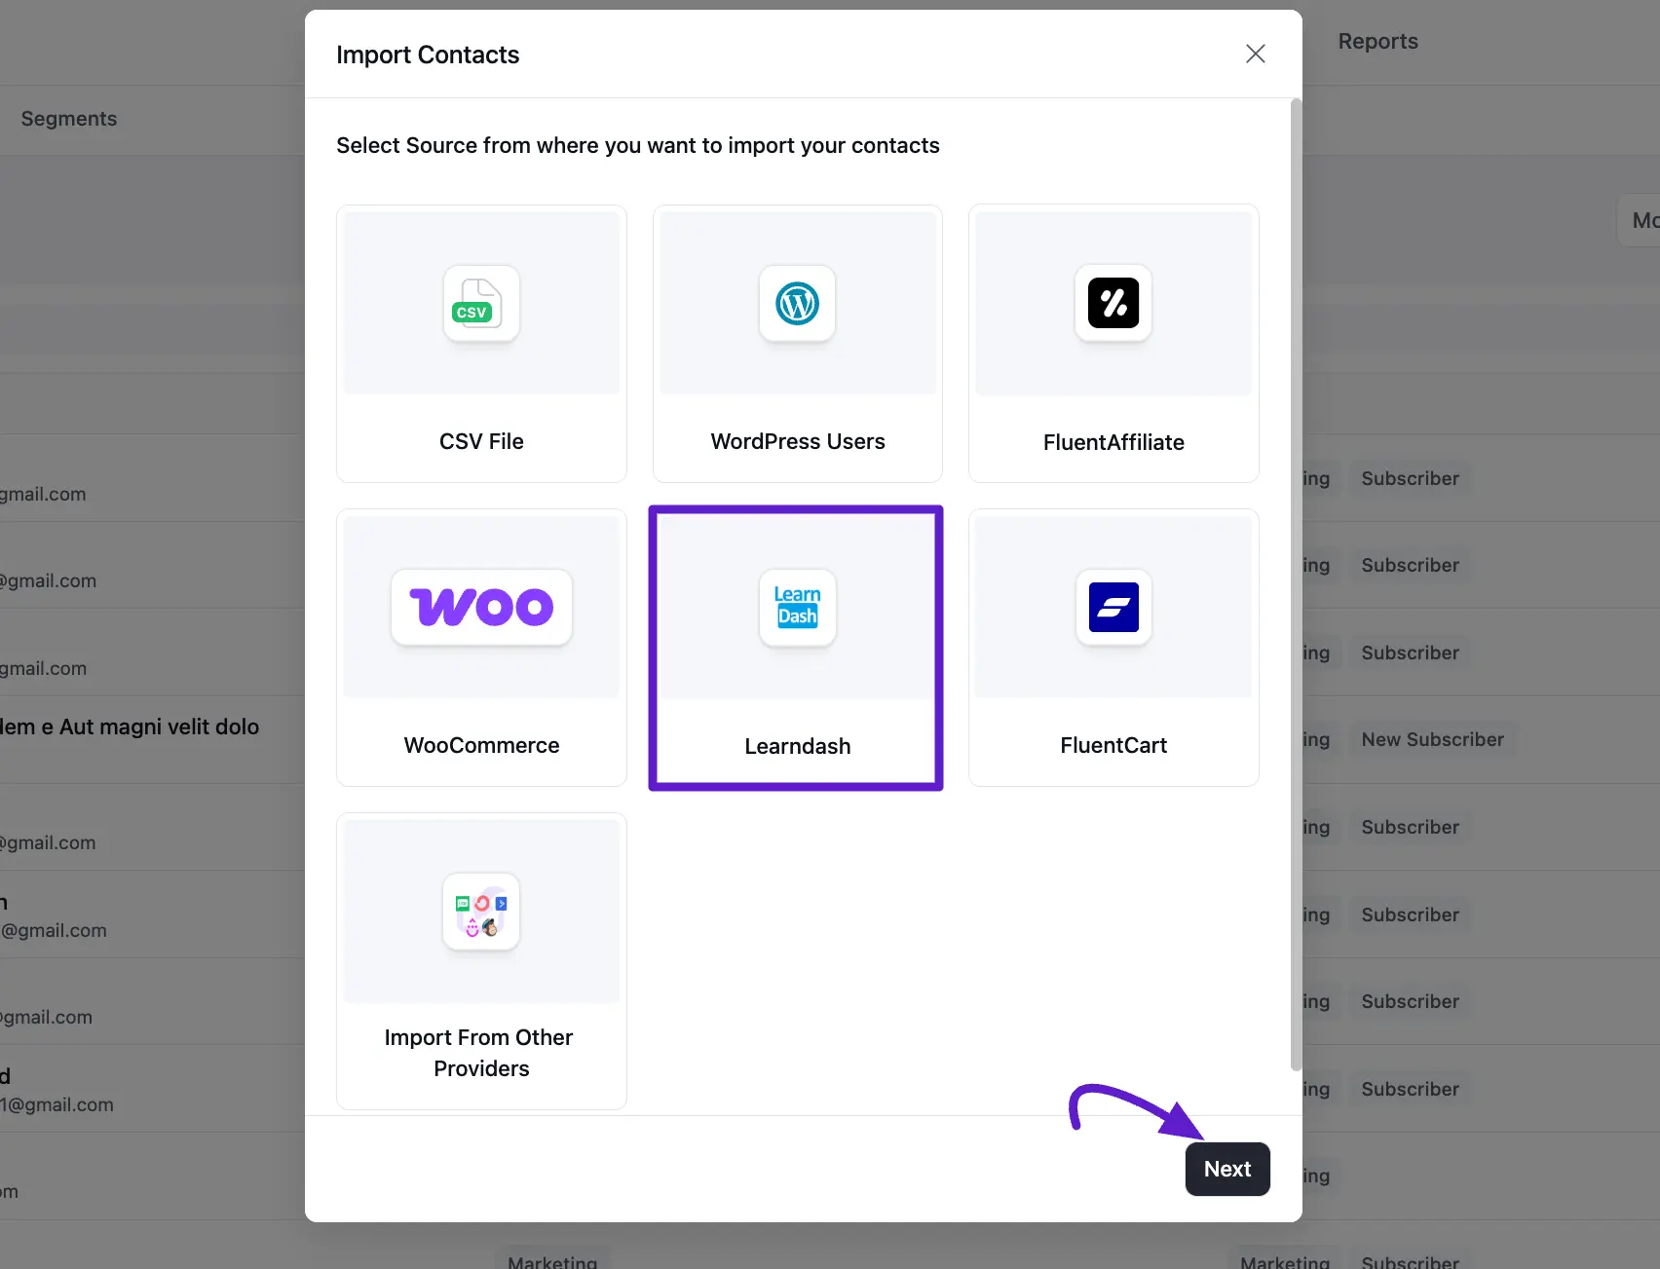Open the Reports menu item

(1377, 41)
